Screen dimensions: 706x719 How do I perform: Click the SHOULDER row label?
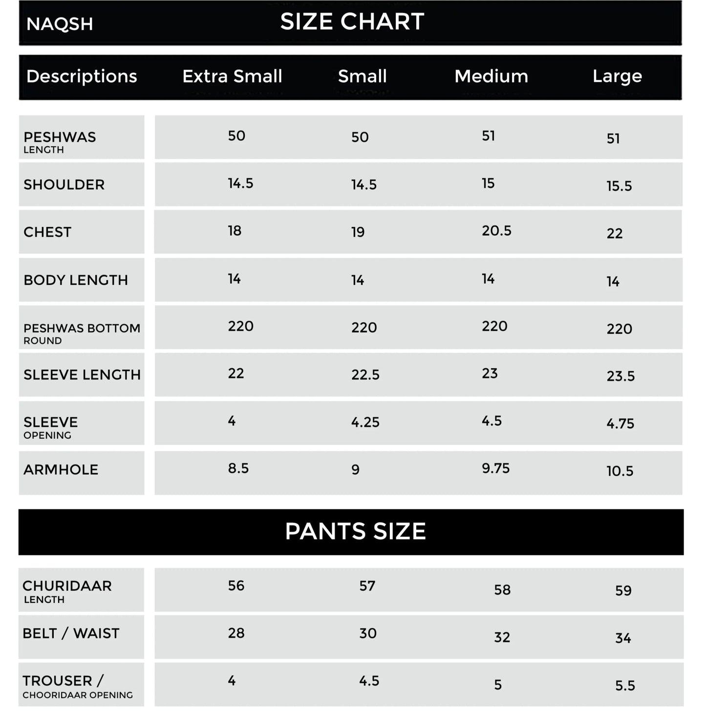tap(64, 185)
